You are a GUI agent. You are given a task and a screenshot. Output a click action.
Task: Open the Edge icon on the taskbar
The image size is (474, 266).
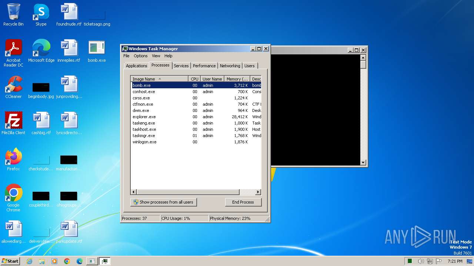80,261
